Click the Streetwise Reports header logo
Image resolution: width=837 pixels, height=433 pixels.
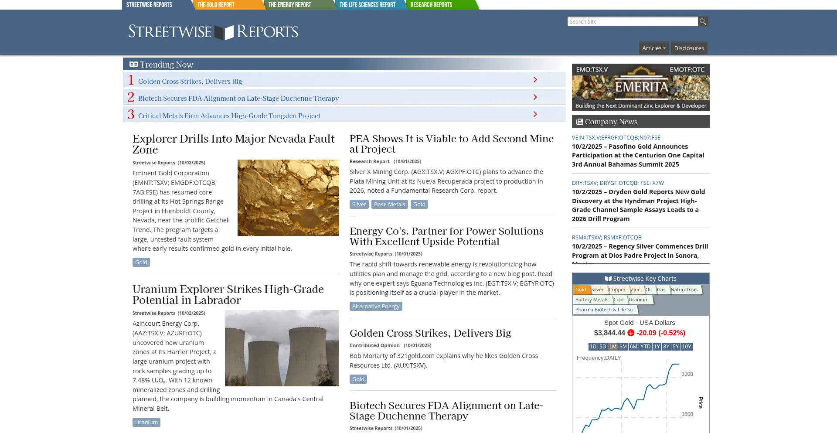213,32
